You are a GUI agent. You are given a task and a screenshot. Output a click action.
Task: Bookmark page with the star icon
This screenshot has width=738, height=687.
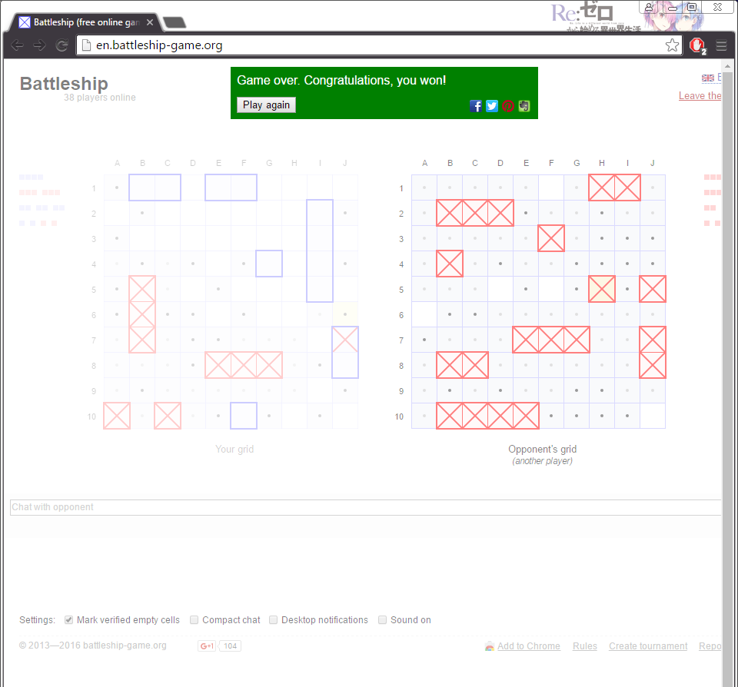[x=672, y=45]
